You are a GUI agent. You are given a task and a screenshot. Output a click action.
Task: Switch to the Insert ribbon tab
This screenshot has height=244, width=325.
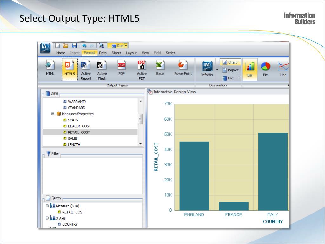coord(75,53)
